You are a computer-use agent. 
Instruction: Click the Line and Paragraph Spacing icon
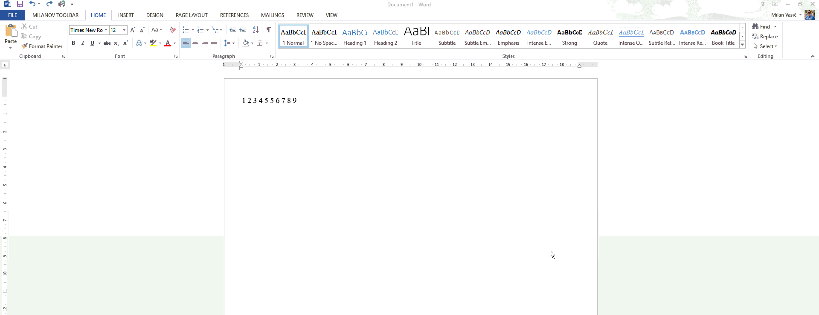(227, 43)
